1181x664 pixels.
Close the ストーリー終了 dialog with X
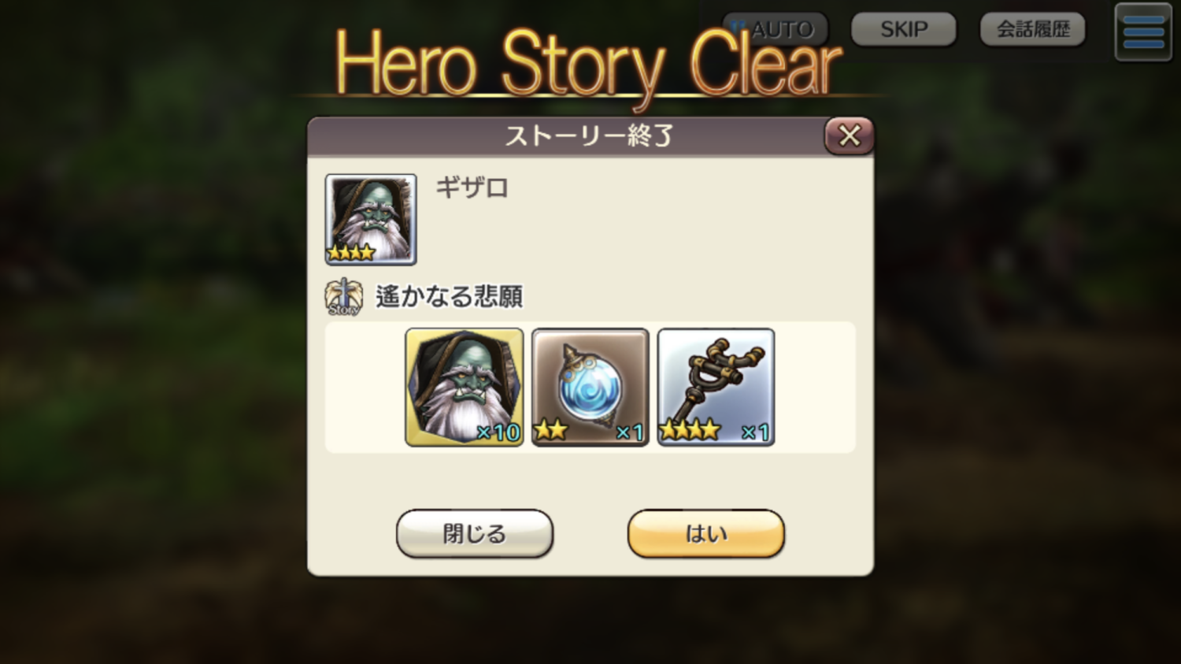[849, 136]
